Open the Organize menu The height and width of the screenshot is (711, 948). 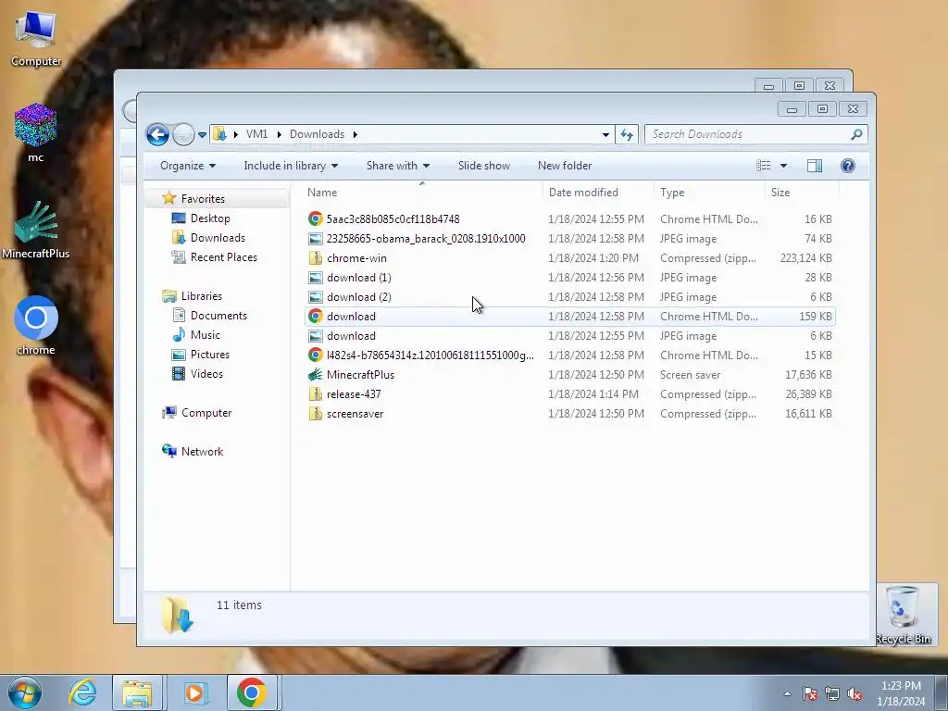[x=187, y=166]
